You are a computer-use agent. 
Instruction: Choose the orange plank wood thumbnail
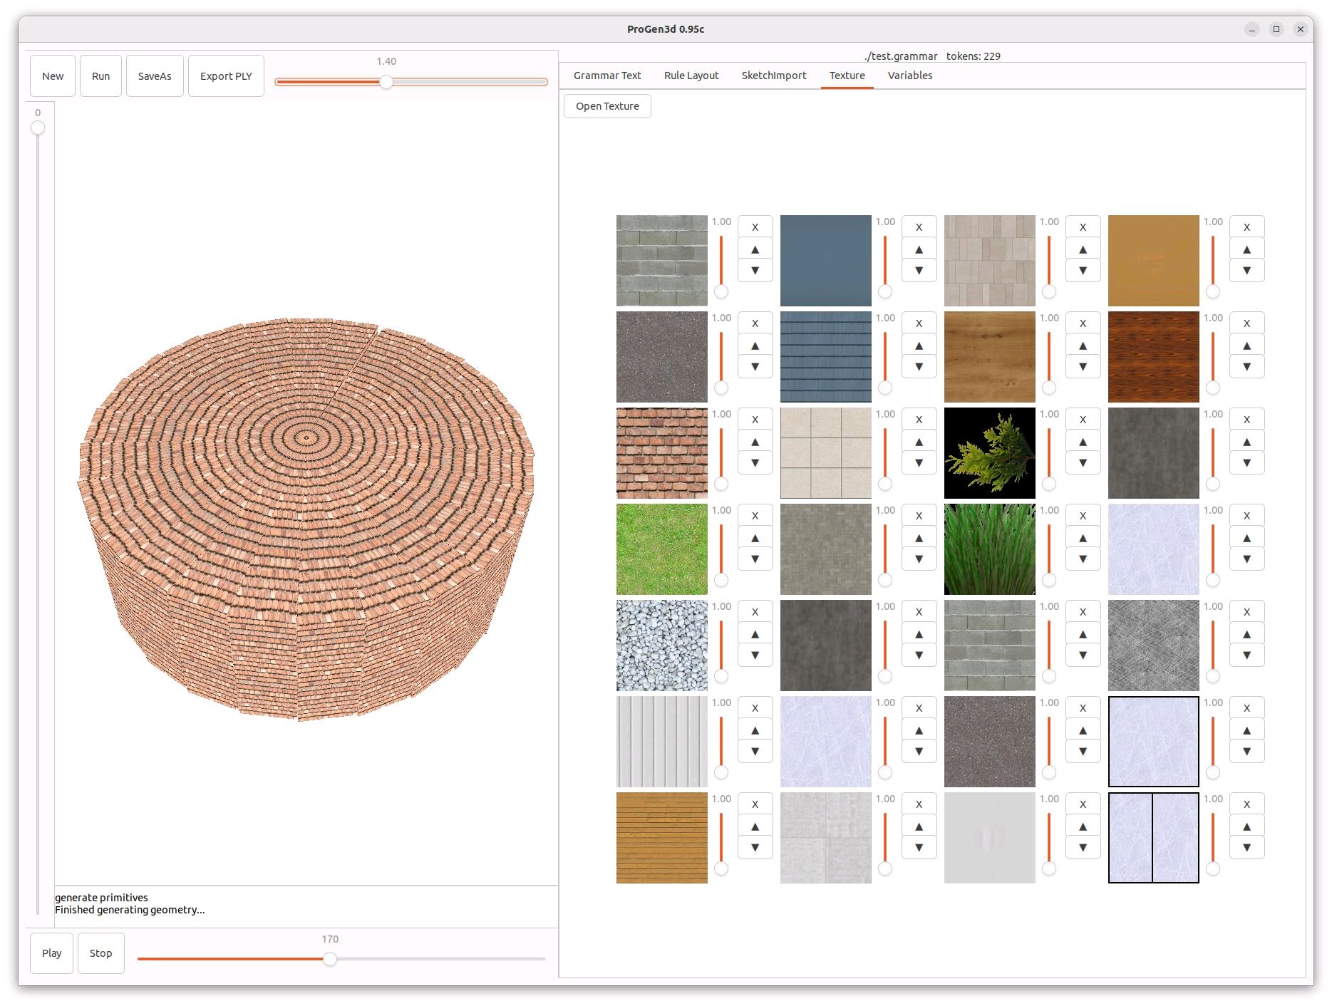point(662,838)
